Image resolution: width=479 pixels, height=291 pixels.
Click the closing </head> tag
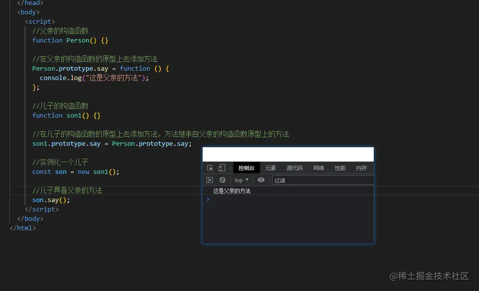[30, 3]
